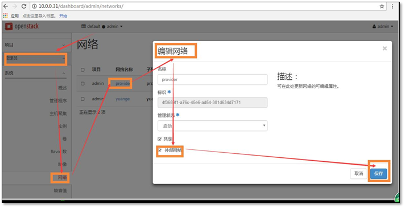Open 主机聚集 in the sidebar
Image resolution: width=405 pixels, height=208 pixels.
58,113
